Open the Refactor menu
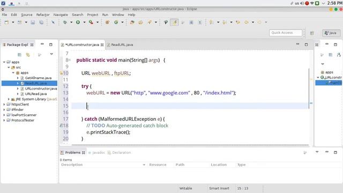343x193 pixels. point(43,14)
